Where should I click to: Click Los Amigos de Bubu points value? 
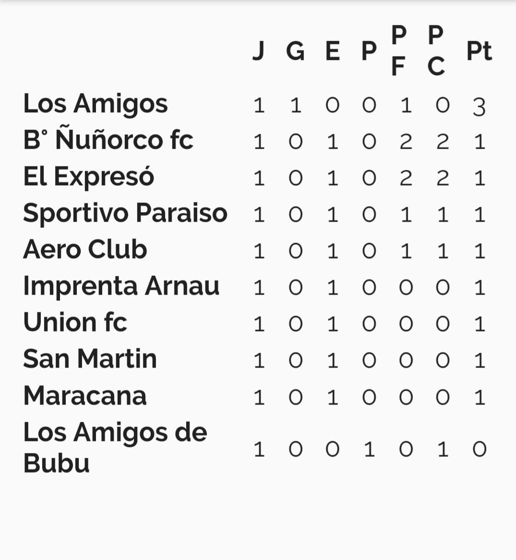(479, 449)
